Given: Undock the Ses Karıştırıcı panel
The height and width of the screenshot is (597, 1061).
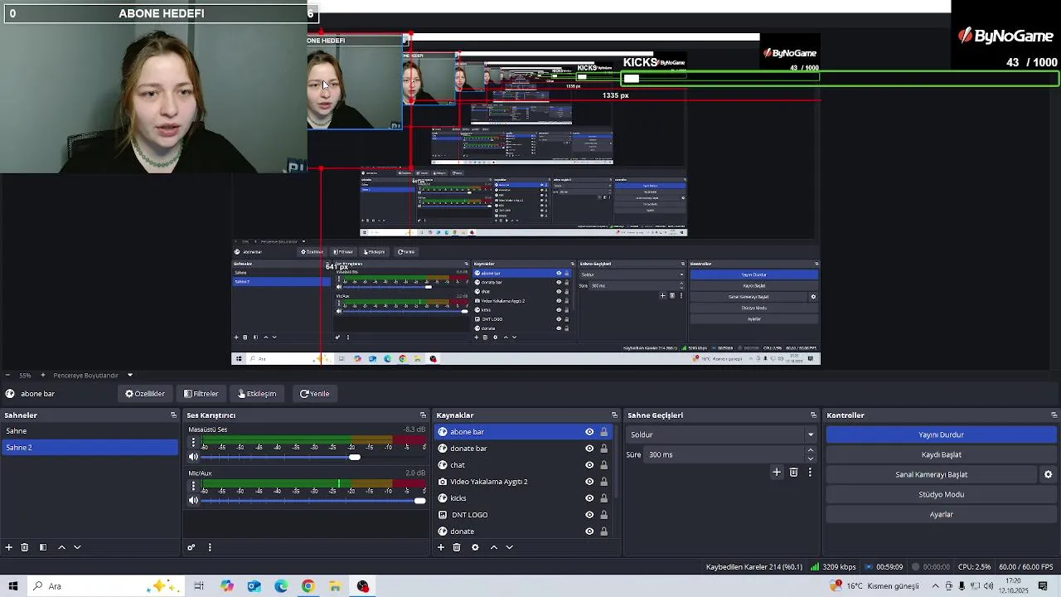Looking at the screenshot, I should pos(423,415).
